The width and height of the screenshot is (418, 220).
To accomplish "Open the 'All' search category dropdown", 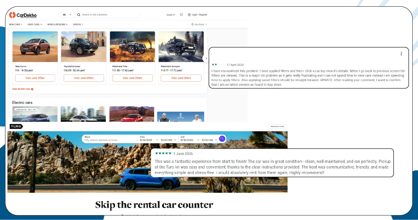I will click(x=66, y=15).
